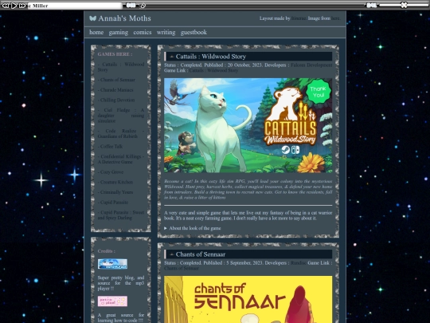Follow the image source 'here' link
The width and height of the screenshot is (430, 323).
[x=335, y=18]
